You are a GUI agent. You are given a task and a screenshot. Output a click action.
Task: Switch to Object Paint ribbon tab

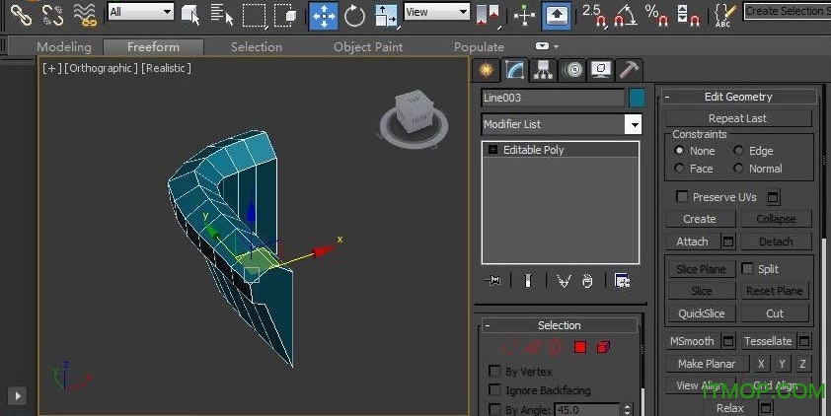tap(368, 47)
